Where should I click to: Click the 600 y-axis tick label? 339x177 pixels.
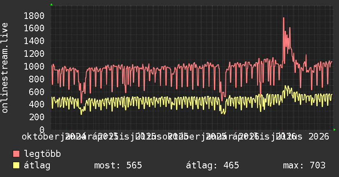(x=37, y=92)
